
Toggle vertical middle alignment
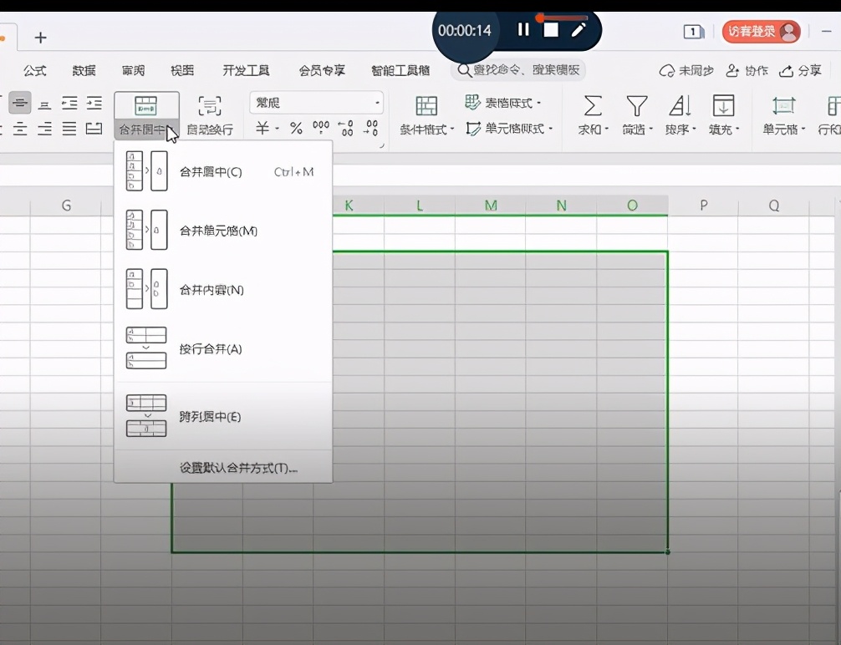(20, 103)
